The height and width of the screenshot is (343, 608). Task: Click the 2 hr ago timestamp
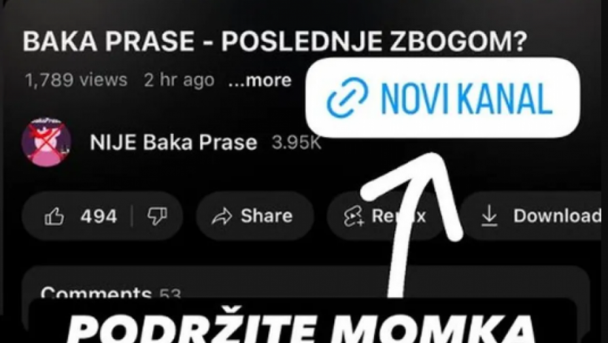178,80
